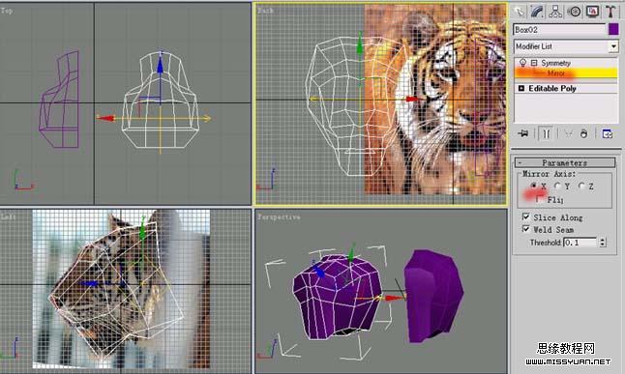
Task: Click the Pin Stack icon
Action: pos(523,133)
